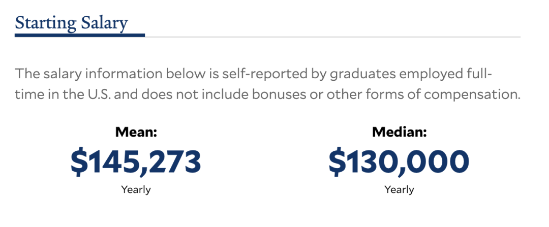Screen dimensions: 549x227
Task: Click the $130,000 median salary figure
Action: 399,162
